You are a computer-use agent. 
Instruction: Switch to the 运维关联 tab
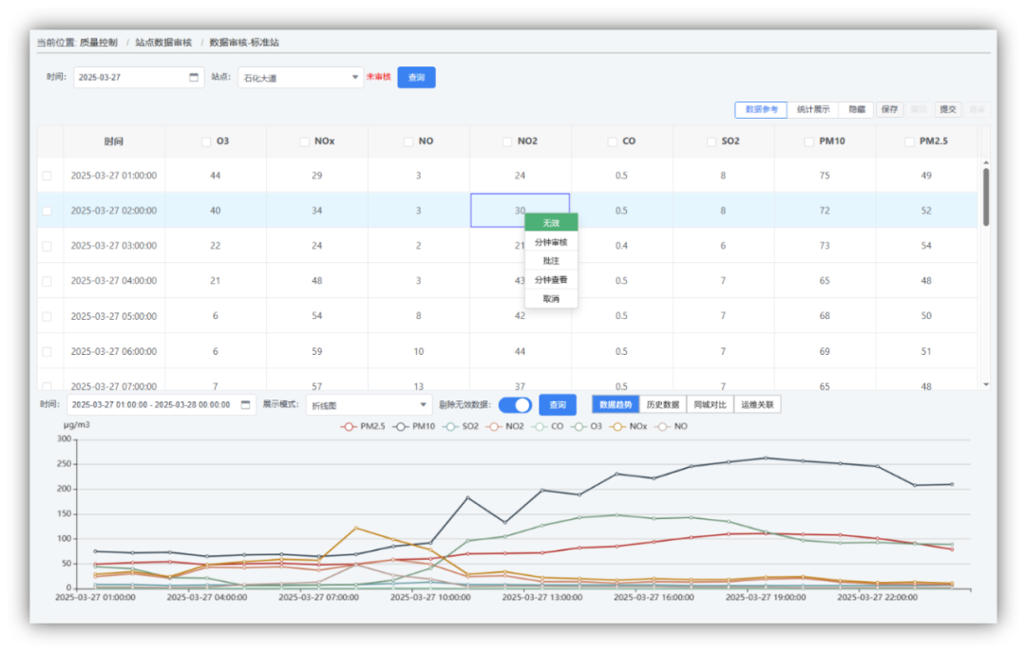757,404
